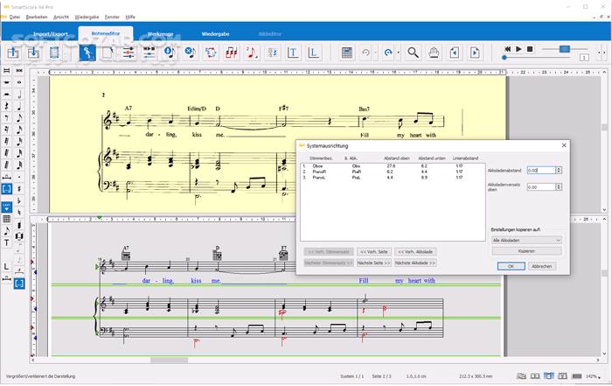Click the << Vorh. Seite button

pyautogui.click(x=373, y=252)
